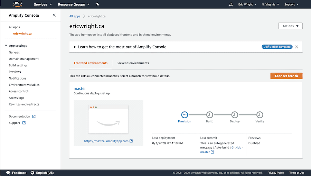
Task: Click the app preview thumbnail
Action: [108, 119]
